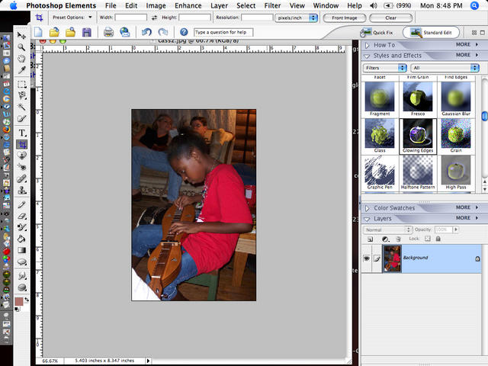The width and height of the screenshot is (488, 366).
Task: Select the Pencil tool
Action: point(21,204)
